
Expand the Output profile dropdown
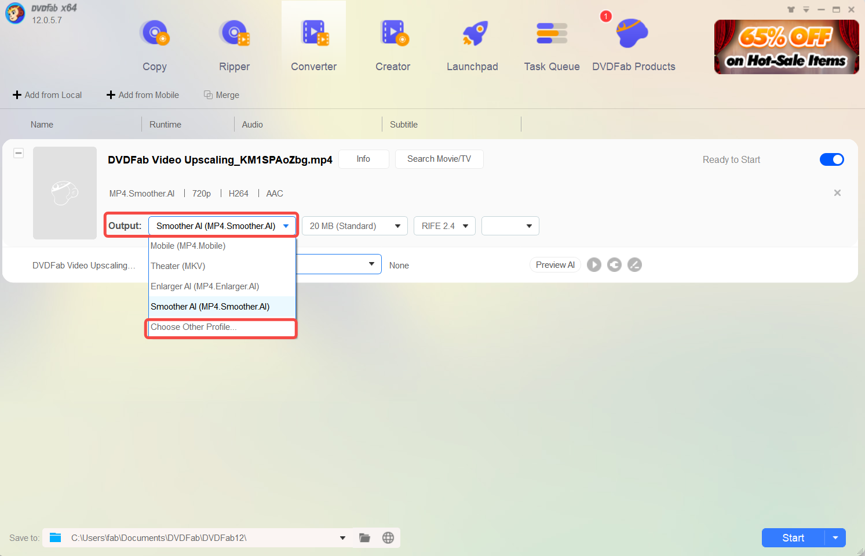pos(222,226)
